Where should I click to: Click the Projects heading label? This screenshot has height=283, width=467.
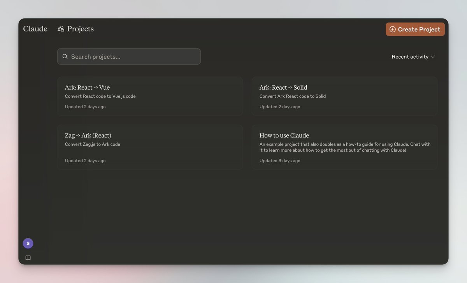tap(80, 29)
